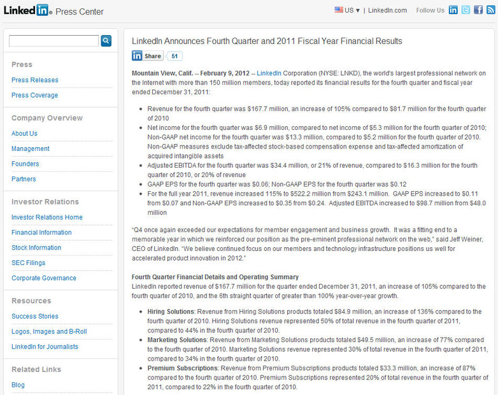This screenshot has height=395, width=498.
Task: Click 'Follow Us' label in header
Action: pos(430,10)
